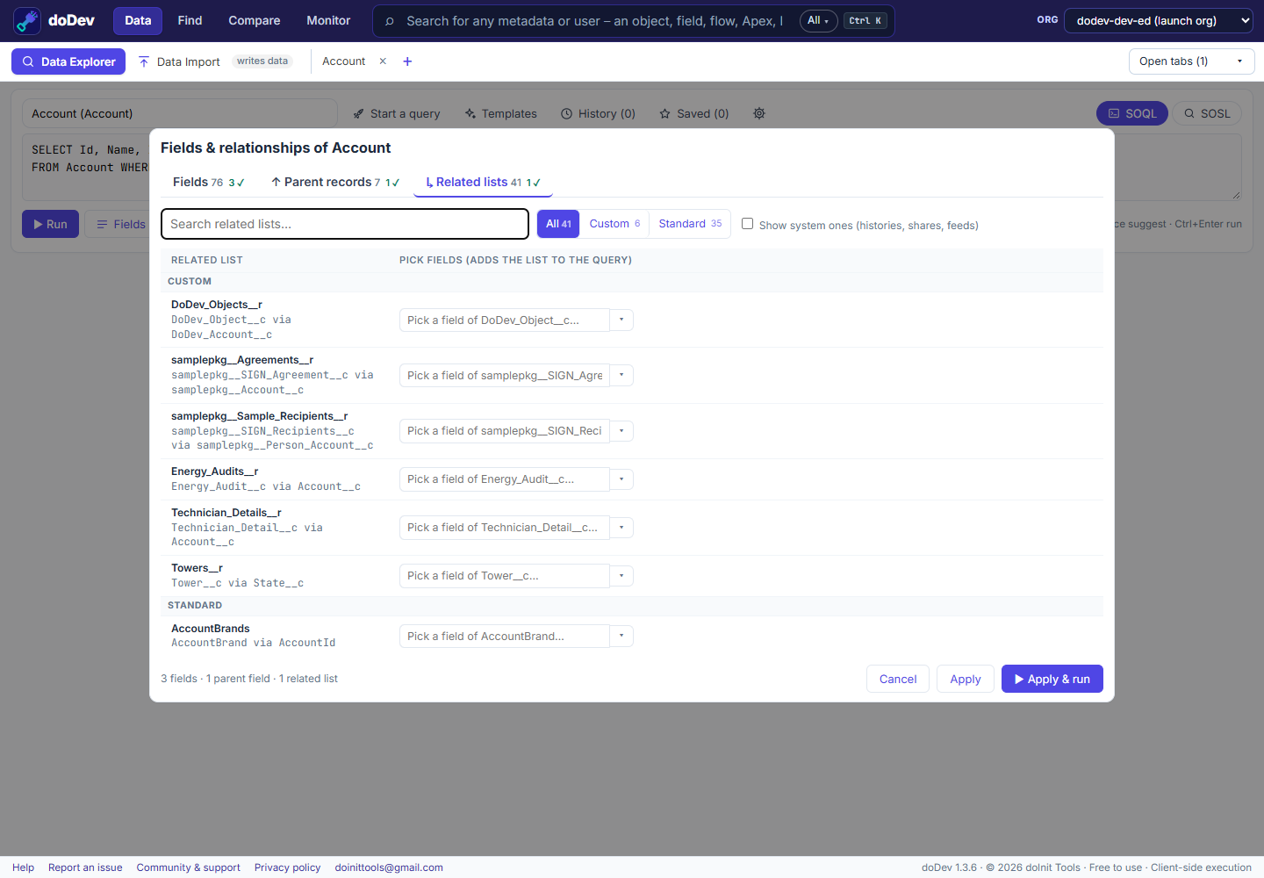Click the doinittools@gmail.com email link
This screenshot has width=1264, height=878.
(389, 867)
